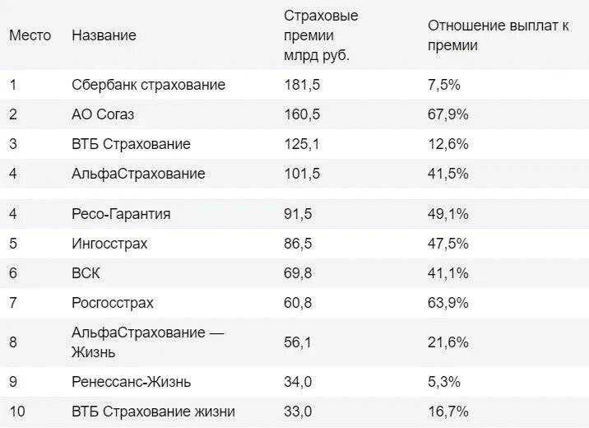This screenshot has height=428, width=589.
Task: Click the ВТБ Страхование name cell
Action: click(131, 144)
